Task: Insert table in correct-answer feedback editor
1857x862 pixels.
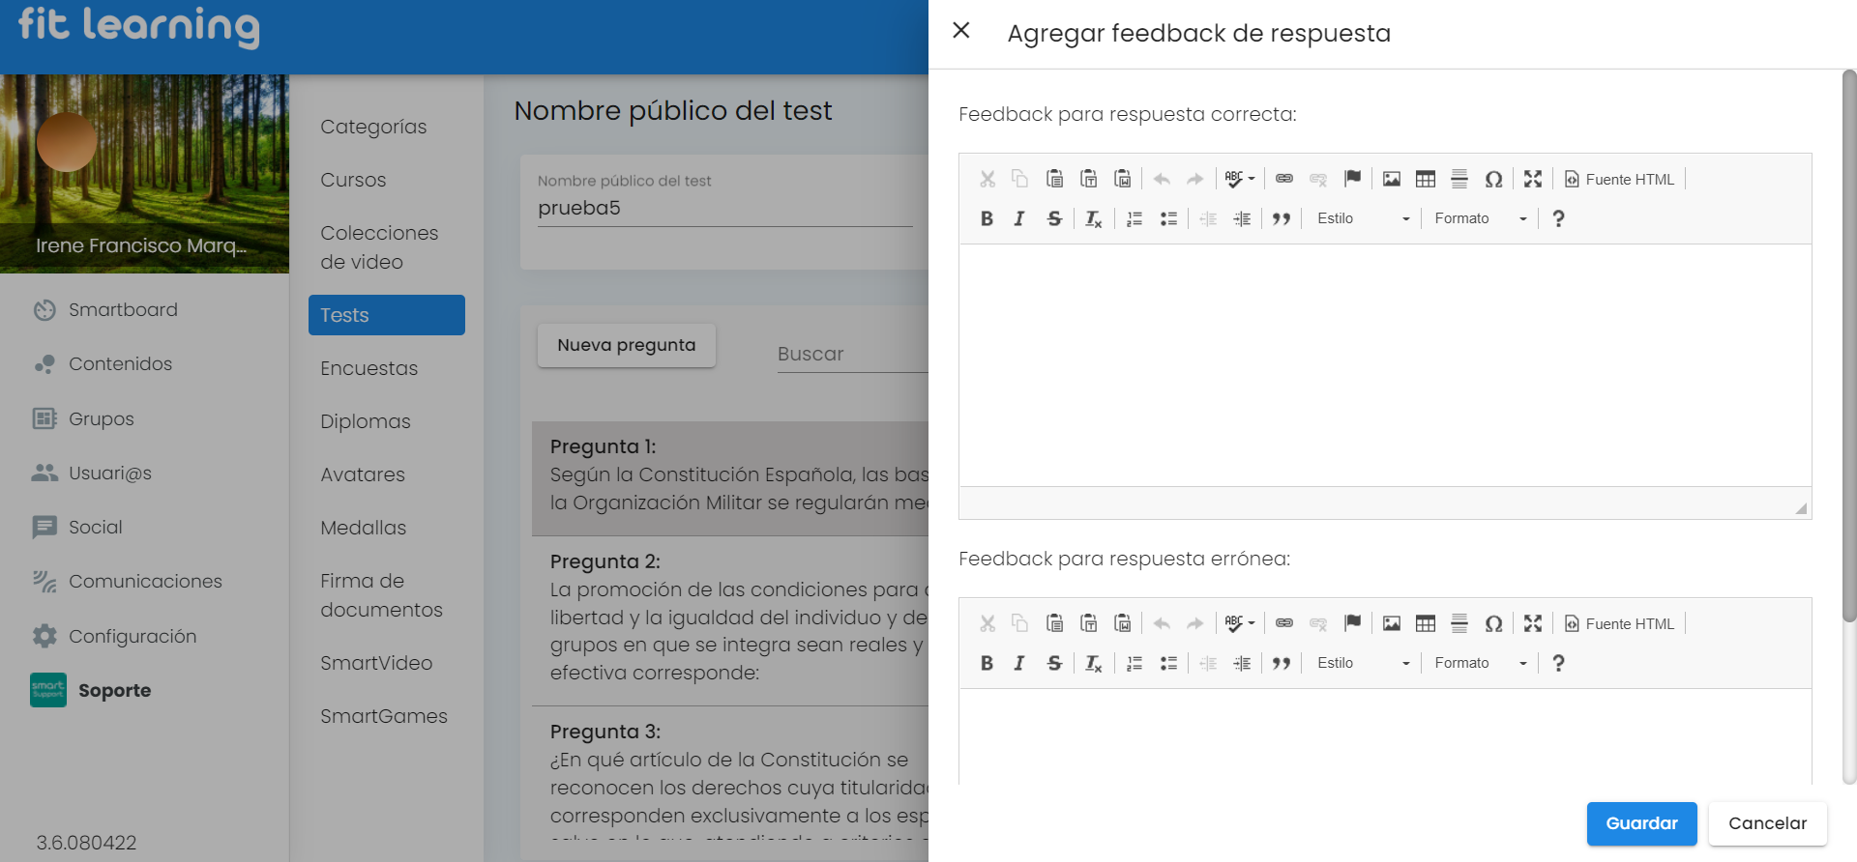Action: [1425, 179]
